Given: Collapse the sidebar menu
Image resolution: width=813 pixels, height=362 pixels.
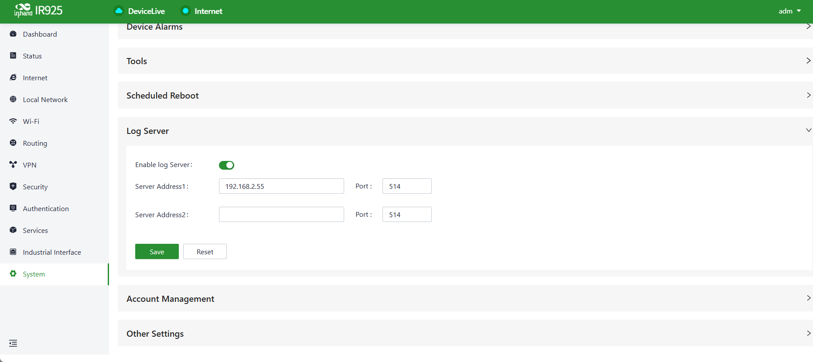Looking at the screenshot, I should tap(13, 343).
